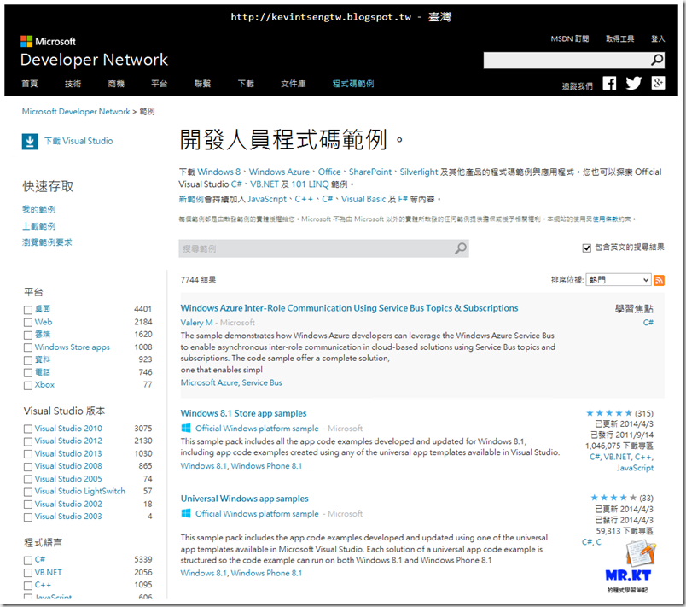Click the Microsoft logo in header
This screenshot has height=607, width=686.
pyautogui.click(x=48, y=41)
